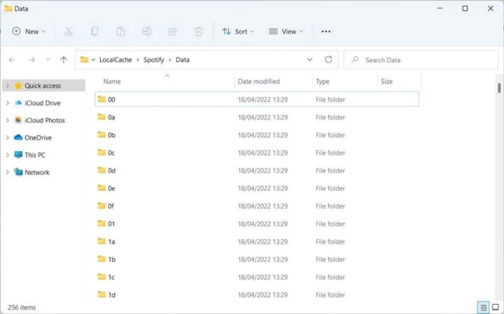Click the Share icon in toolbar
Screen dimensions: 504x314
tap(173, 31)
